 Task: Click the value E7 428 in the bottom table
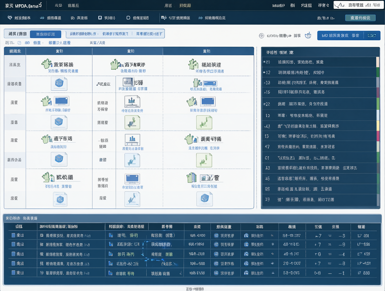click(x=364, y=254)
